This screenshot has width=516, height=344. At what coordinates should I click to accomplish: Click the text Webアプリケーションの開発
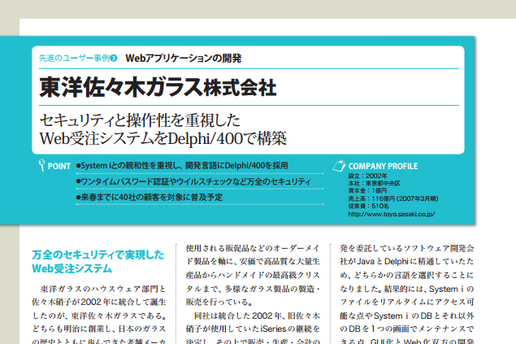coord(184,59)
